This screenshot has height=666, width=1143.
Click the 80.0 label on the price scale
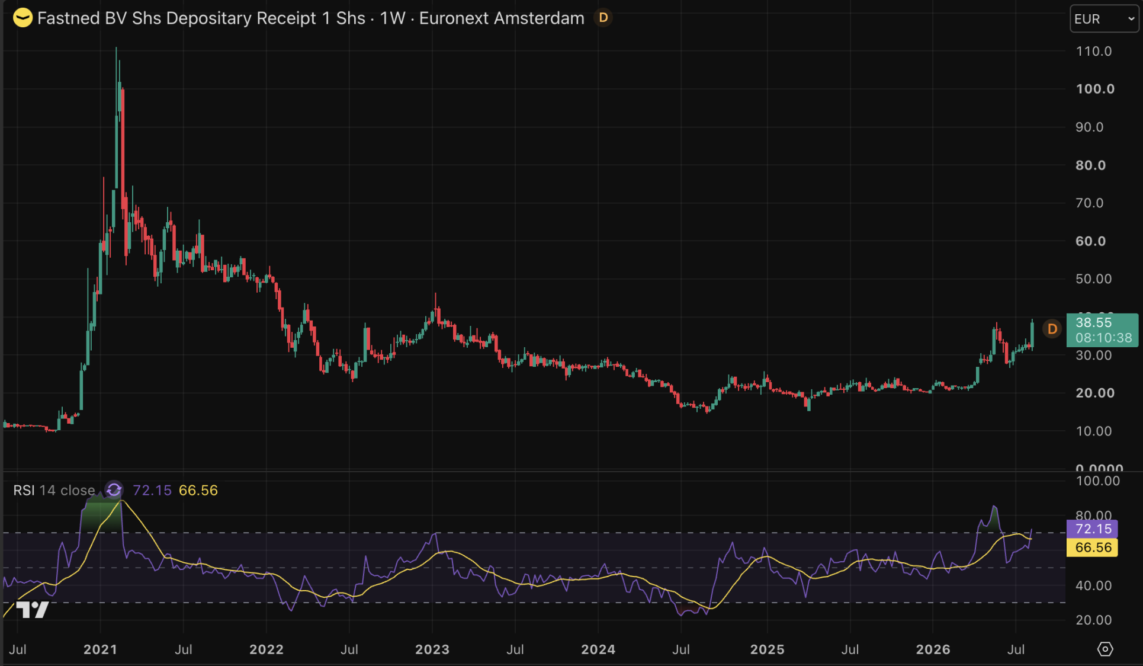point(1090,165)
